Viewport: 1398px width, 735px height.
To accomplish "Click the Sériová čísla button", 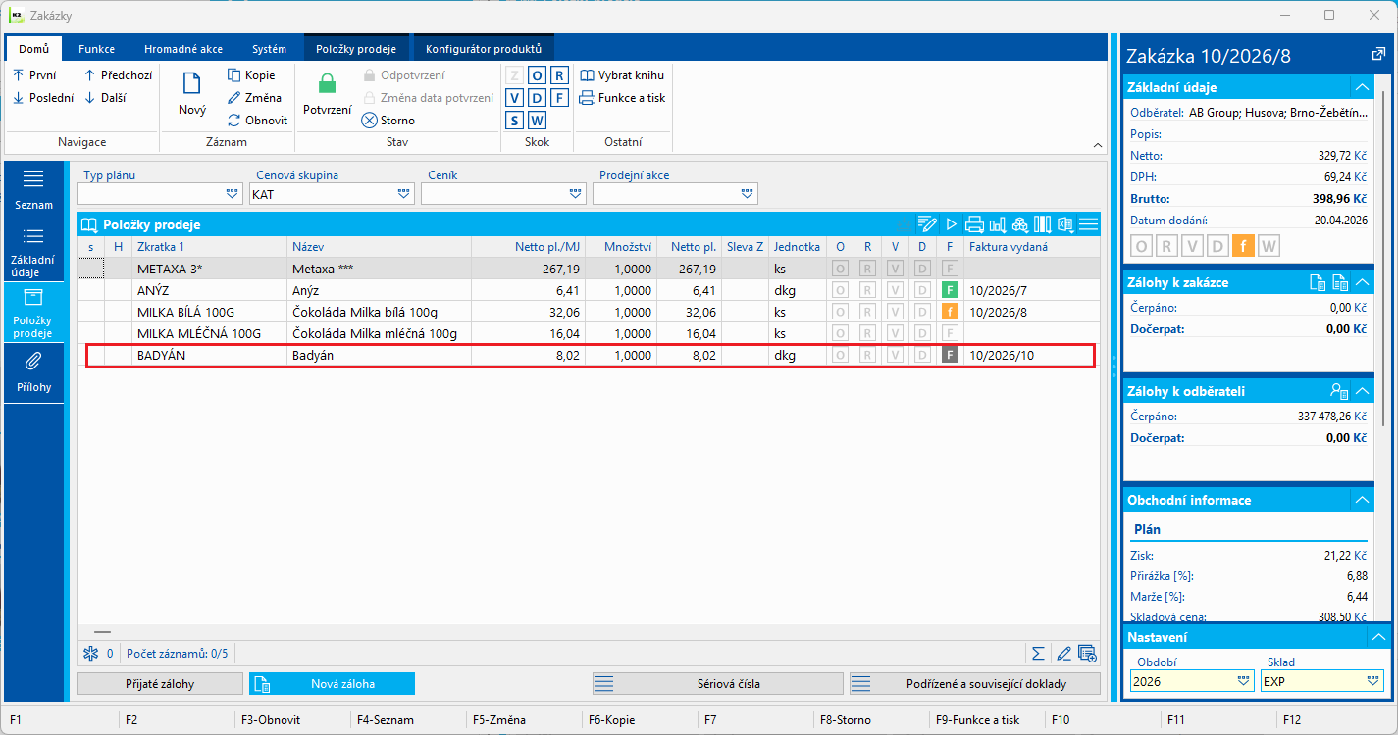I will pyautogui.click(x=718, y=683).
